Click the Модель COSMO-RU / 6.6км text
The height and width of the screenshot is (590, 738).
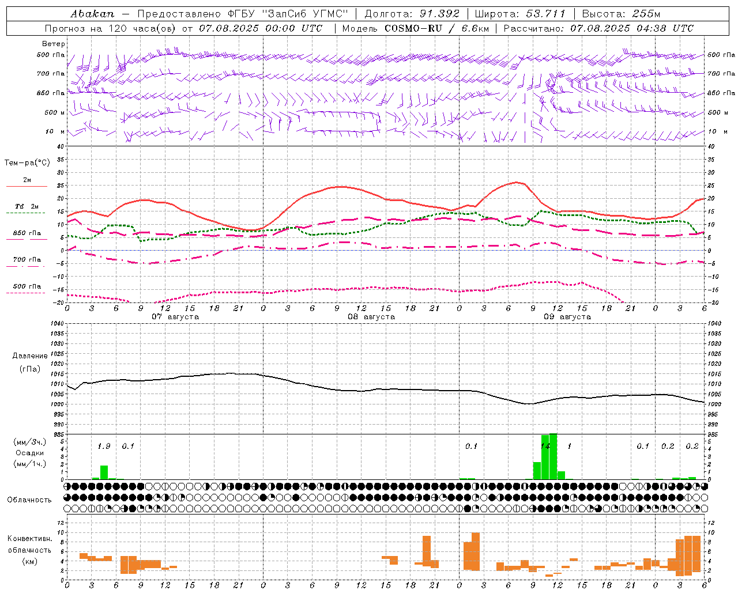(415, 28)
